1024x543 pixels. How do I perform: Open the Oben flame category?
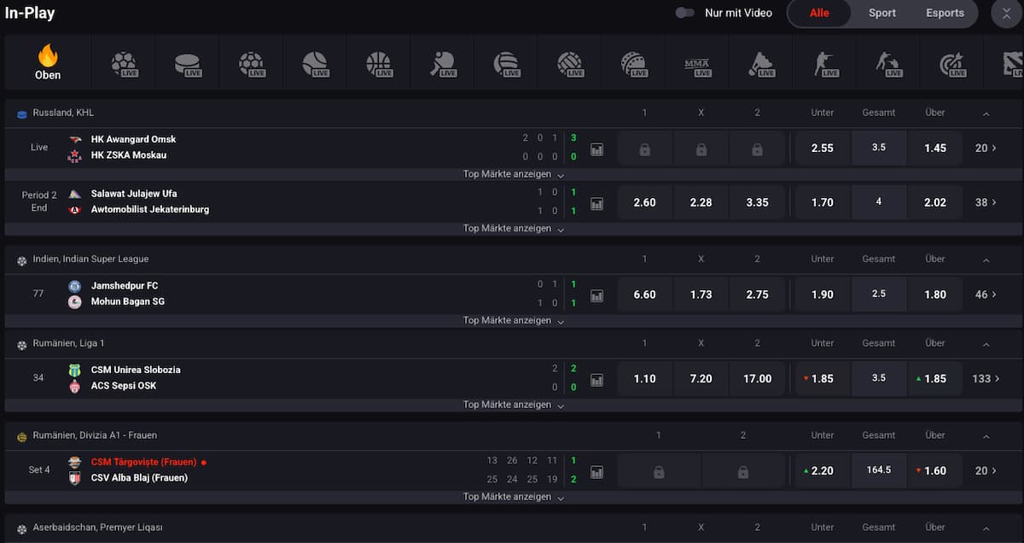pyautogui.click(x=48, y=62)
